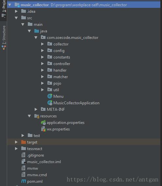This screenshot has width=162, height=186.
Task: Click the .idea folder icon
Action: tap(24, 11)
